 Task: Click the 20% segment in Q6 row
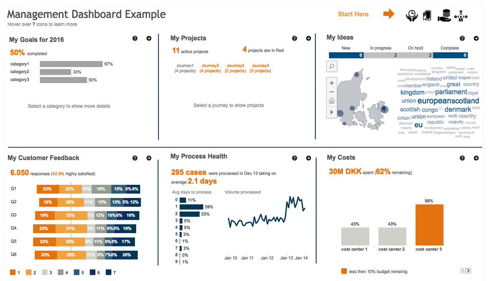point(127,255)
